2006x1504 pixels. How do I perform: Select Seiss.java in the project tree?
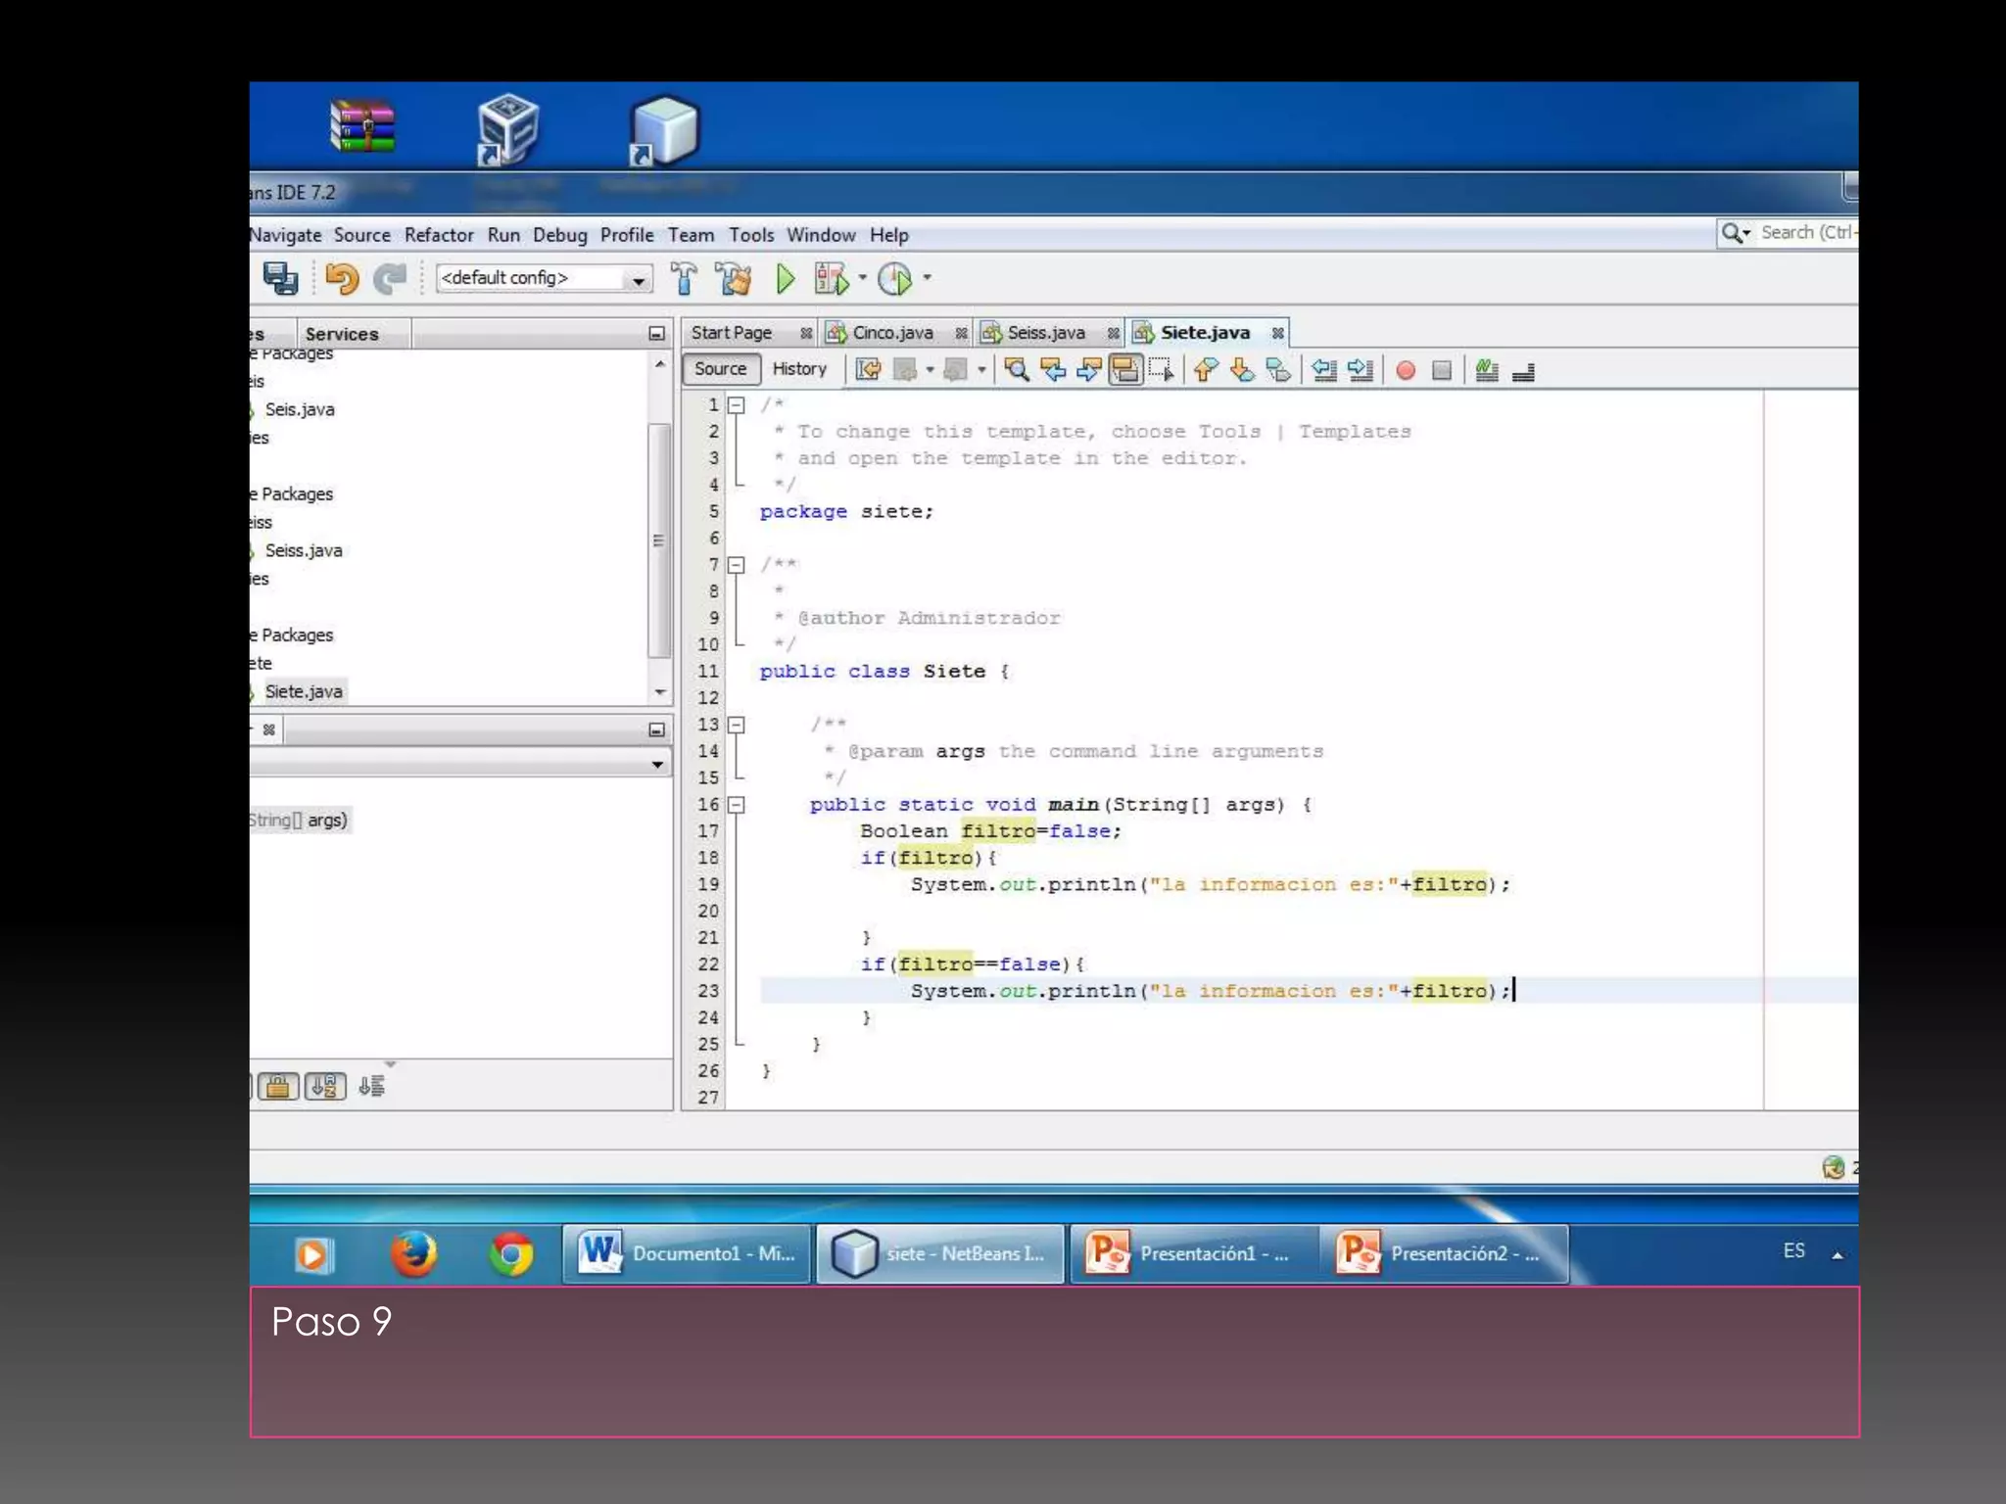[x=304, y=550]
